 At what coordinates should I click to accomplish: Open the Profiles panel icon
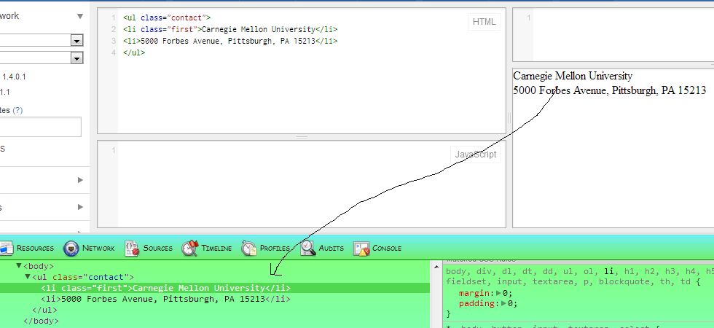click(249, 249)
